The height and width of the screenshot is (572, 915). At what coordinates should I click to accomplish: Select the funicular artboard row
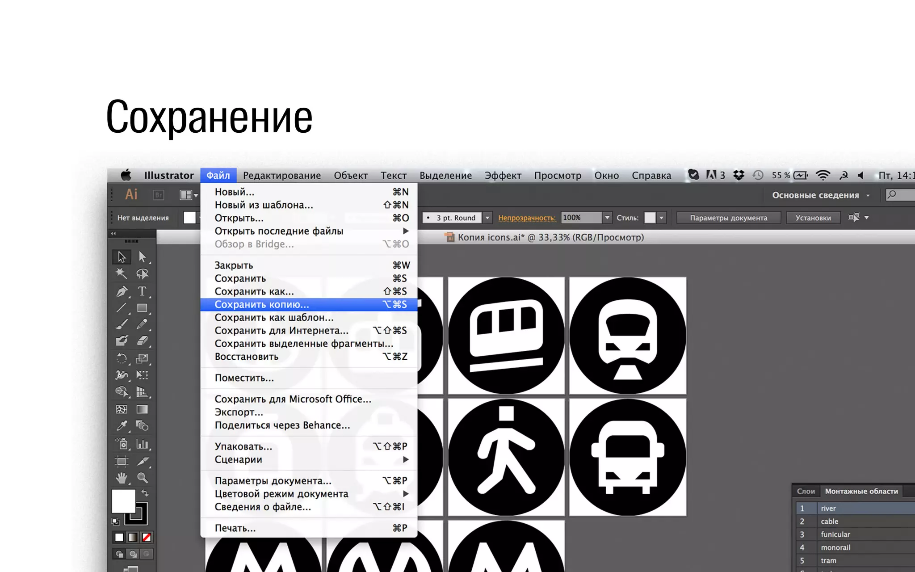855,534
